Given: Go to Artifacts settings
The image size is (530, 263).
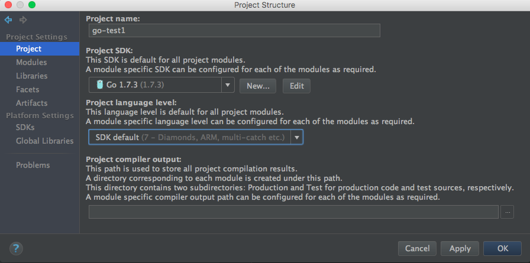Looking at the screenshot, I should [x=32, y=103].
